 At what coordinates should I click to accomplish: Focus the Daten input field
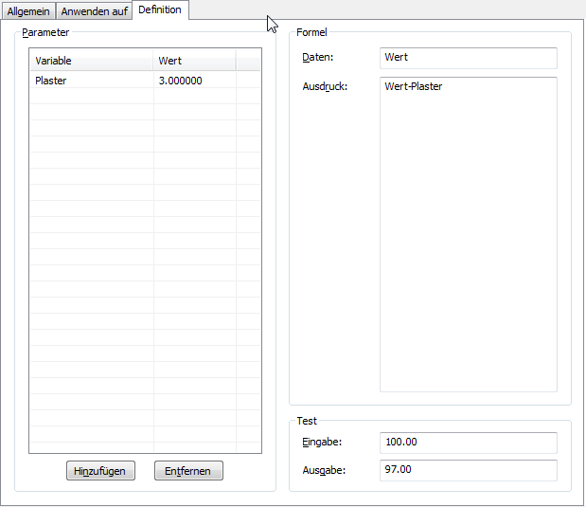[x=469, y=58]
